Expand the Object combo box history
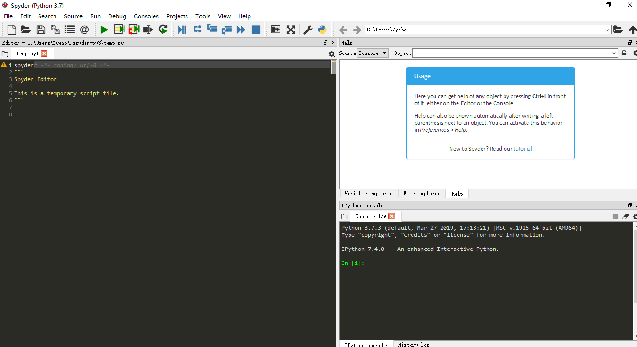 [614, 53]
